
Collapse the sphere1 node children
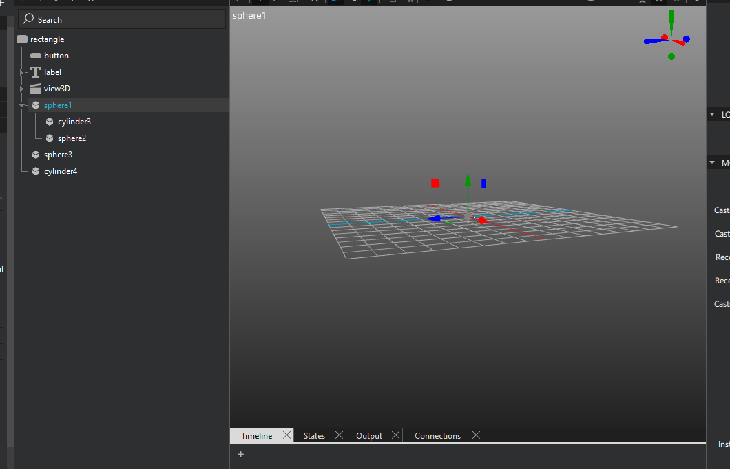click(21, 106)
